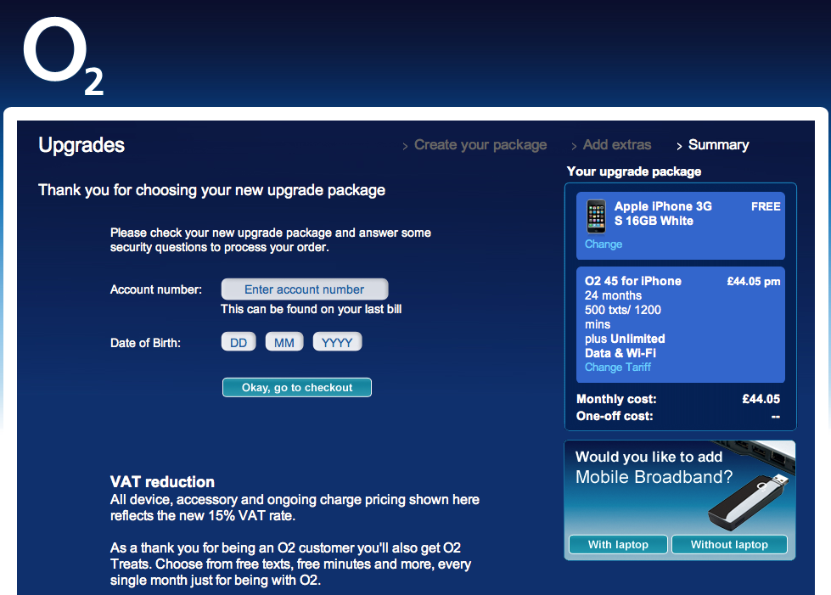Choose Mobile Broadband With laptop
Screen dimensions: 831x595
618,545
